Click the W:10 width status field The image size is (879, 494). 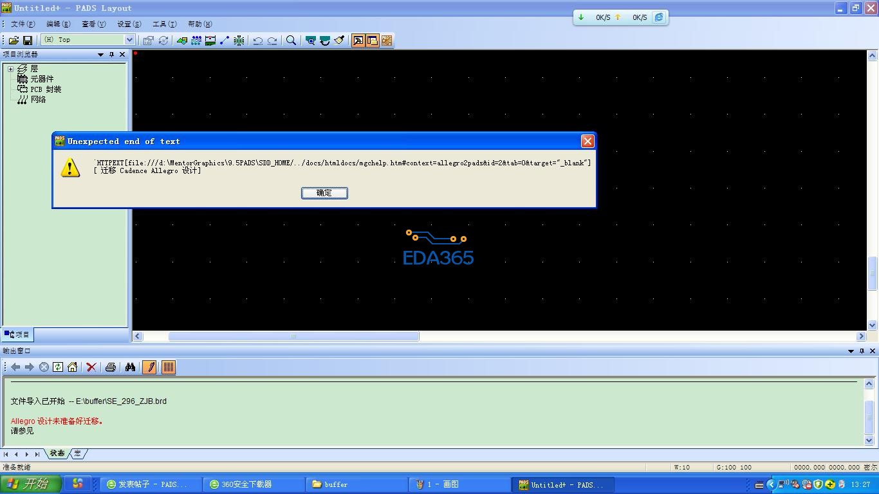tap(691, 468)
